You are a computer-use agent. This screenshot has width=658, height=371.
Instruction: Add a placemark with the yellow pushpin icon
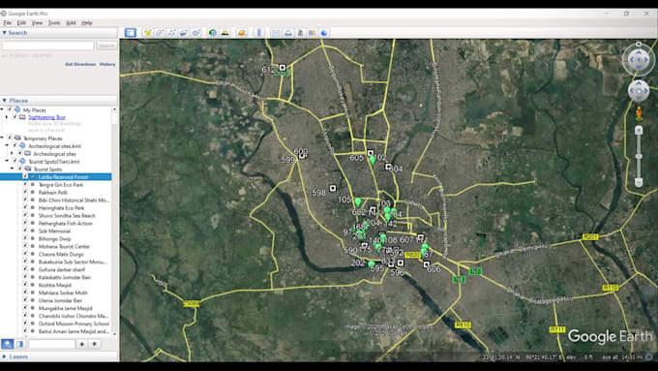(147, 32)
